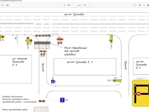Click the 'пр-кт Туполева д. 7' building label
This screenshot has width=149, height=112.
tap(80, 62)
